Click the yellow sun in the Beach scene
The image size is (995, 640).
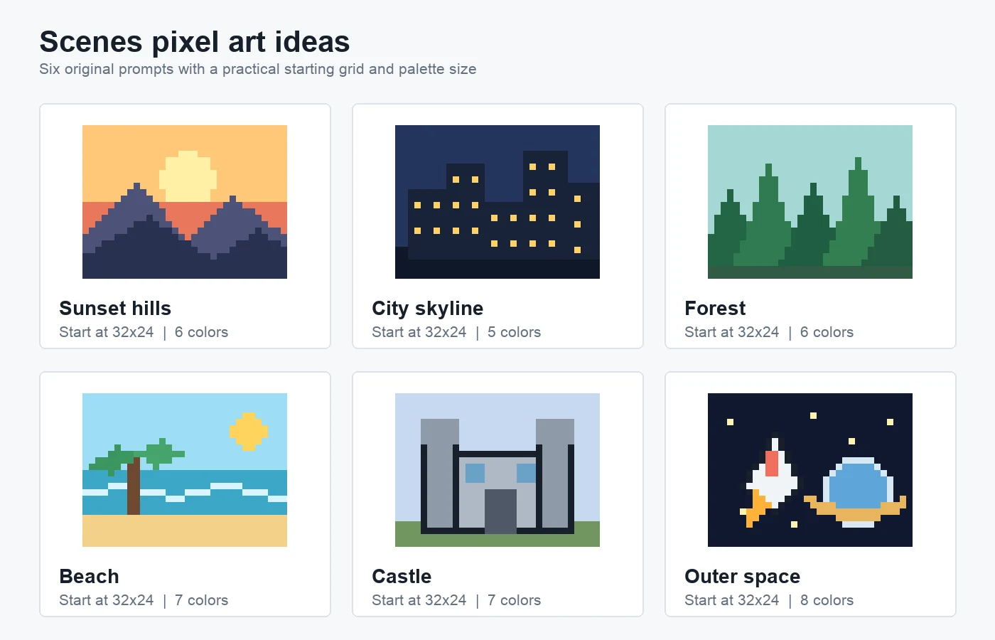pyautogui.click(x=249, y=431)
